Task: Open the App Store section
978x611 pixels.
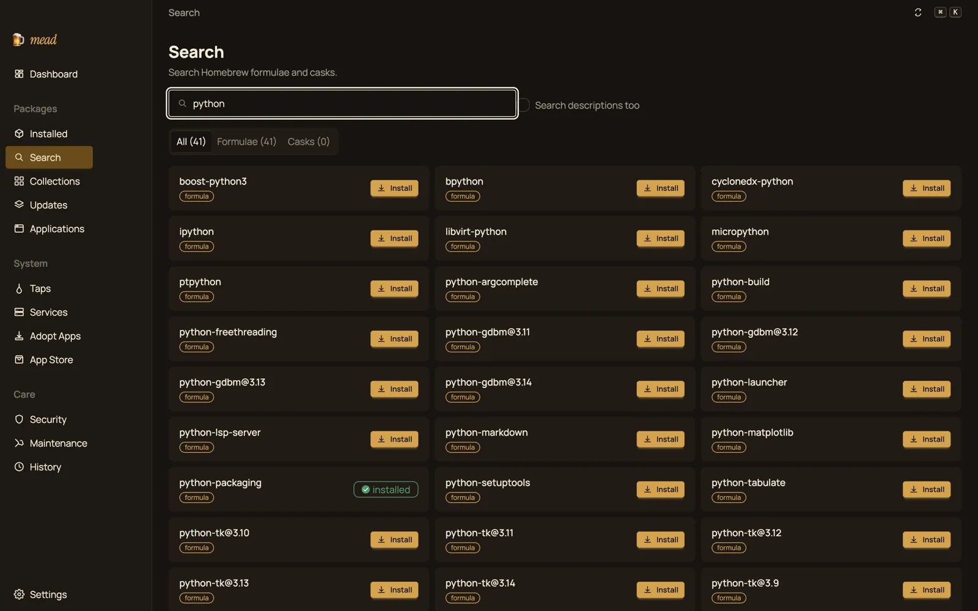Action: (x=49, y=360)
